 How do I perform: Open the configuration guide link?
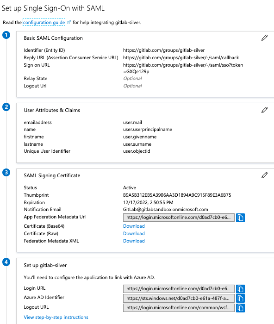tap(44, 22)
